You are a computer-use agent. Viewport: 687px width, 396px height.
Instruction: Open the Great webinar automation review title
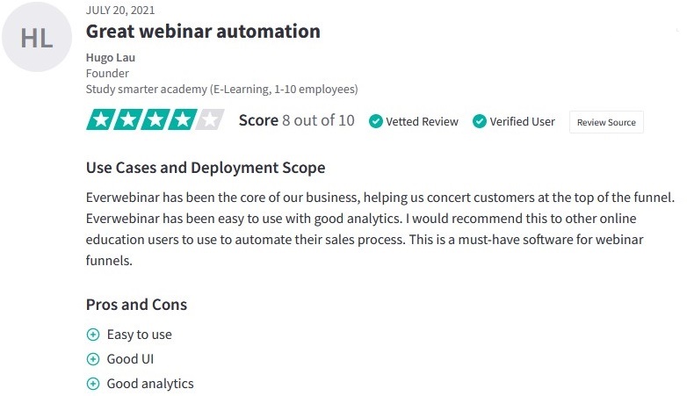pos(203,32)
